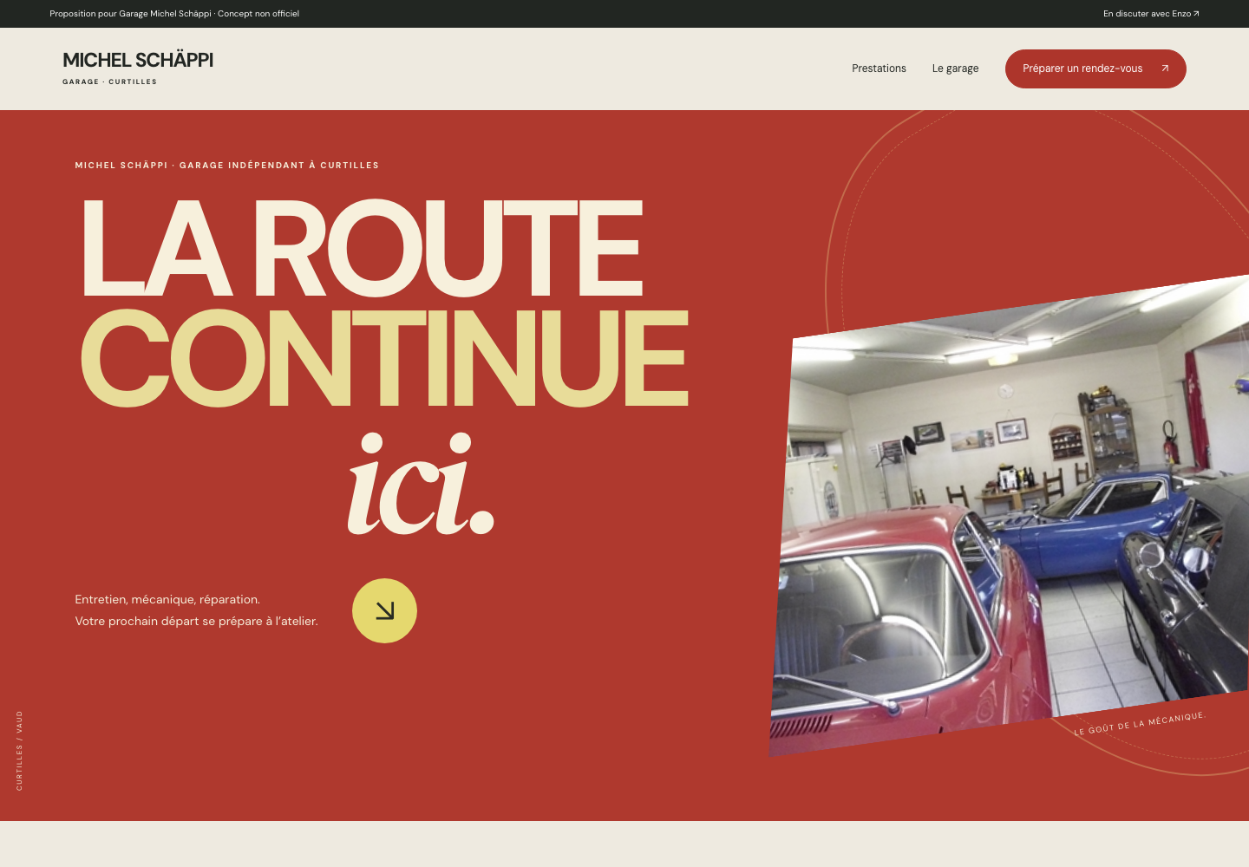The image size is (1249, 867).
Task: Click the vertical 'CURTILLES / VAUD' label
Action: pyautogui.click(x=19, y=751)
